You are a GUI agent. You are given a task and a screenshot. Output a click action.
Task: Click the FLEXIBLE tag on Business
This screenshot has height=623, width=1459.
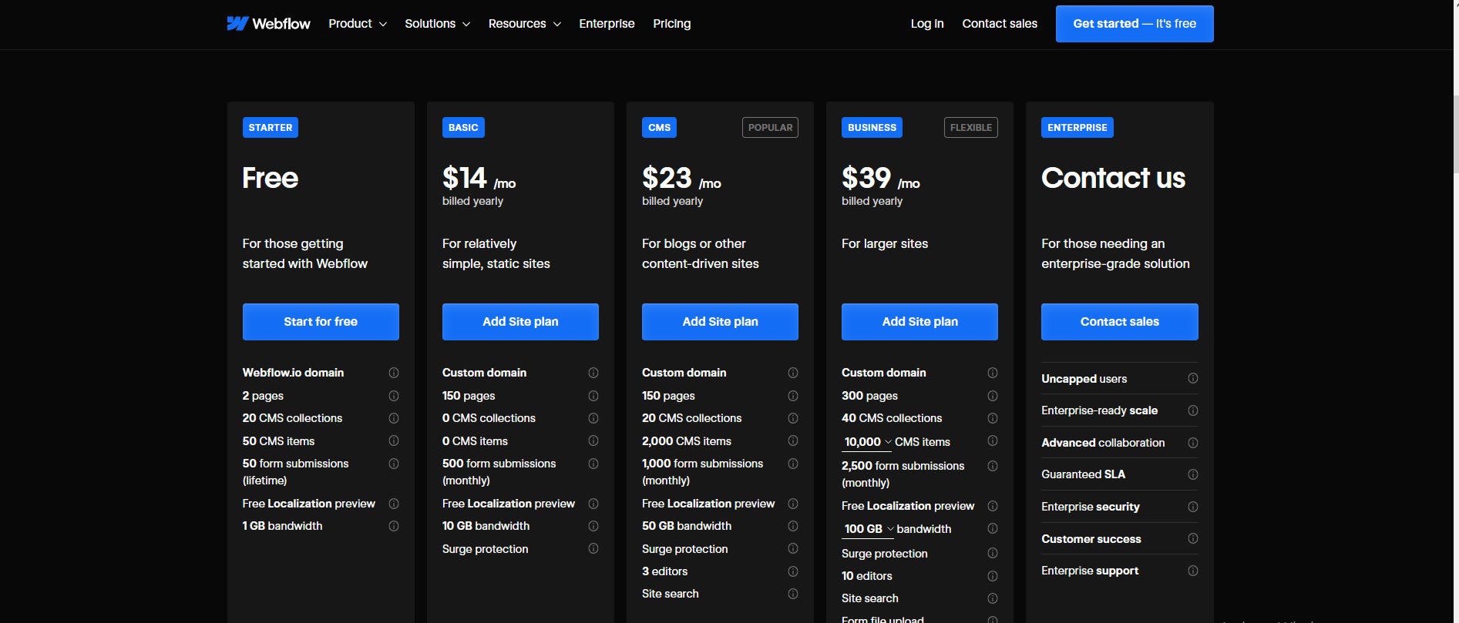971,128
